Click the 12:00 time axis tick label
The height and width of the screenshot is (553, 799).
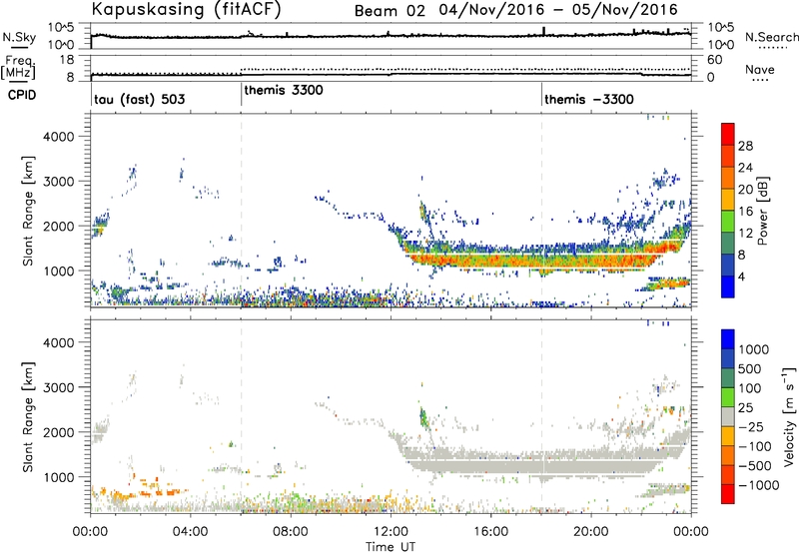coord(391,531)
